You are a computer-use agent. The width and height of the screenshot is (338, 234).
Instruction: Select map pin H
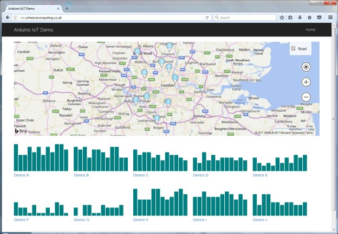coord(169,67)
